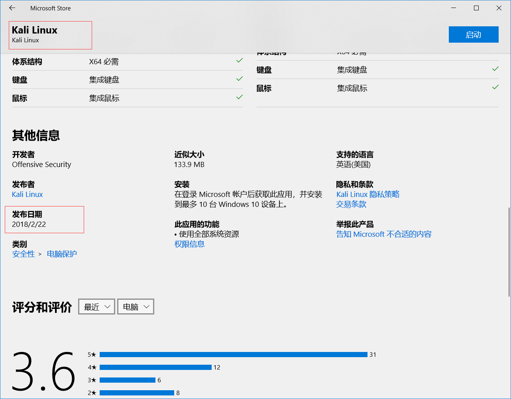This screenshot has height=399, width=511.
Task: Open the Kali Linux publisher link
Action: (28, 195)
